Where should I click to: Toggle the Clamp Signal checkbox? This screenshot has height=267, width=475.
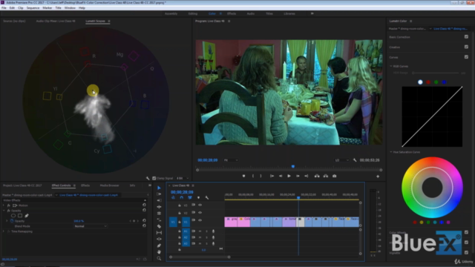[x=154, y=178]
